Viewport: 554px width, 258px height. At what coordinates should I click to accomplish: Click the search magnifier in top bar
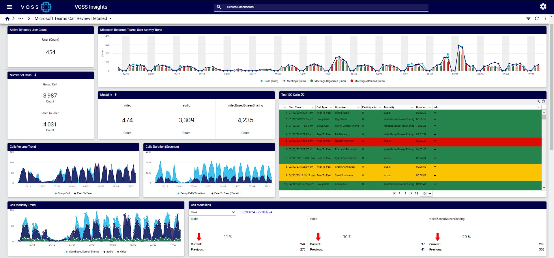[219, 7]
